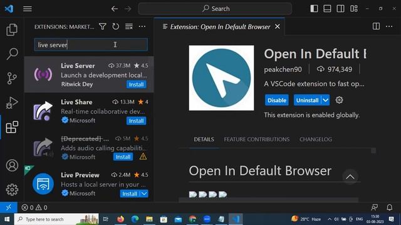Open the Explorer view in activity bar
This screenshot has width=401, height=225.
[x=12, y=29]
